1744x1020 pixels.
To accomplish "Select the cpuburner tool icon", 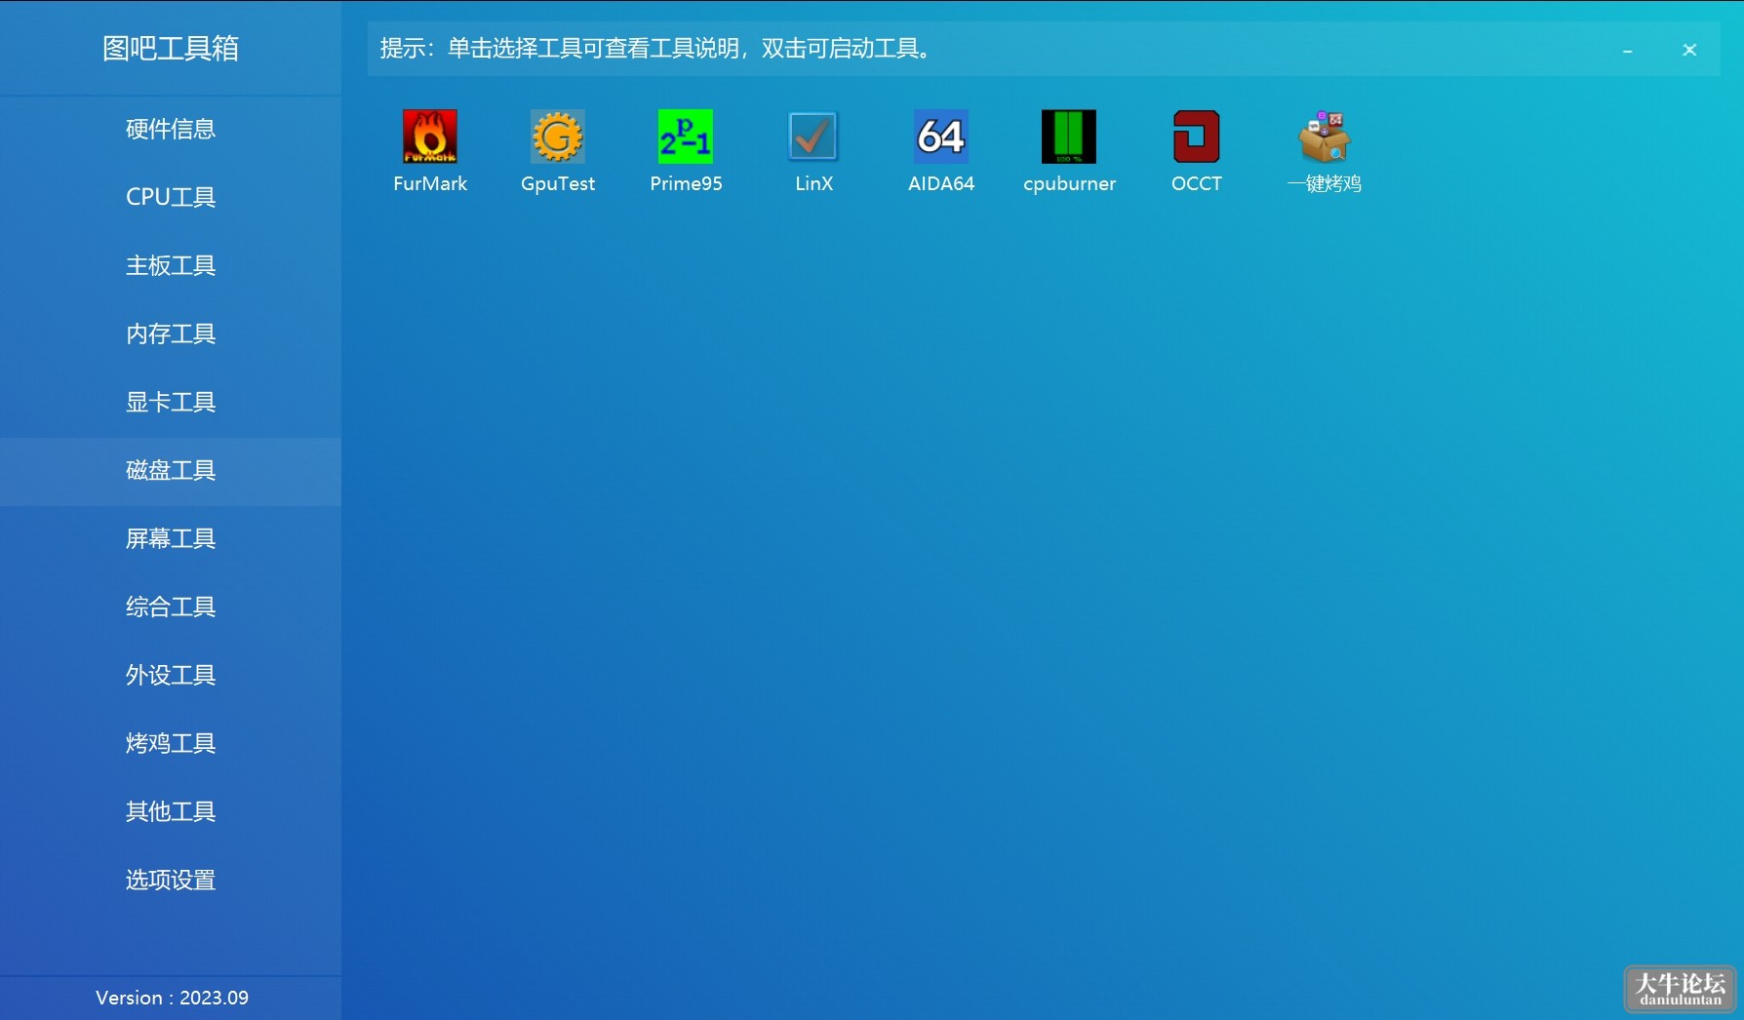I will [x=1069, y=137].
